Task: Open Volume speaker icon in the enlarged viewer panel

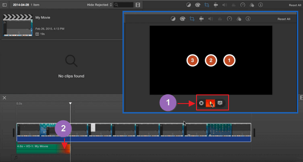Action: tap(210, 19)
